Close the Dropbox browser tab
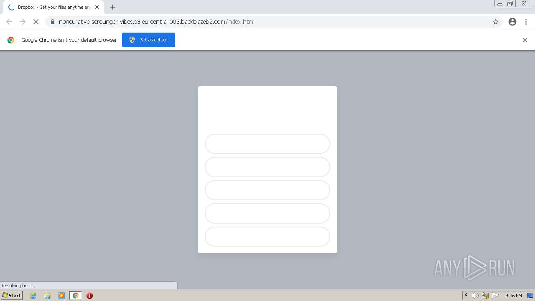This screenshot has height=301, width=535. [x=97, y=7]
